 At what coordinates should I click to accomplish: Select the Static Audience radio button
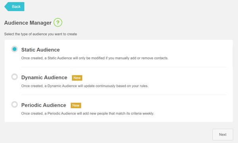pyautogui.click(x=15, y=49)
